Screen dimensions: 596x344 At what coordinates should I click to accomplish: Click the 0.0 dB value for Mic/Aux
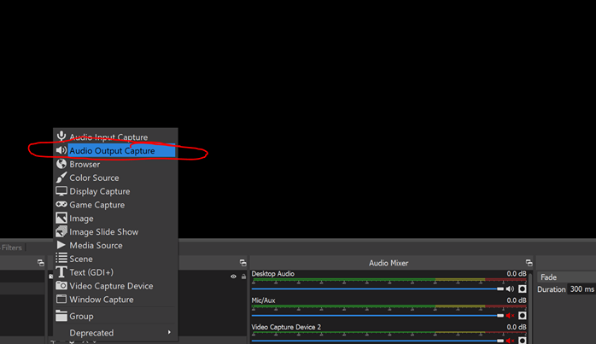click(517, 300)
